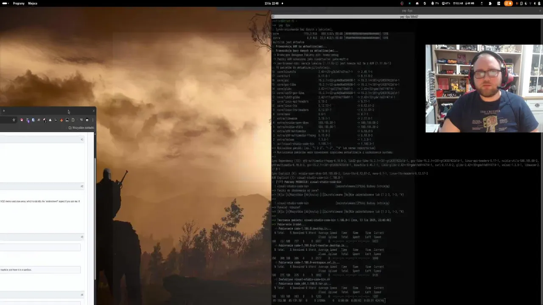
Task: Close the browser window with X button
Action: coord(94,111)
